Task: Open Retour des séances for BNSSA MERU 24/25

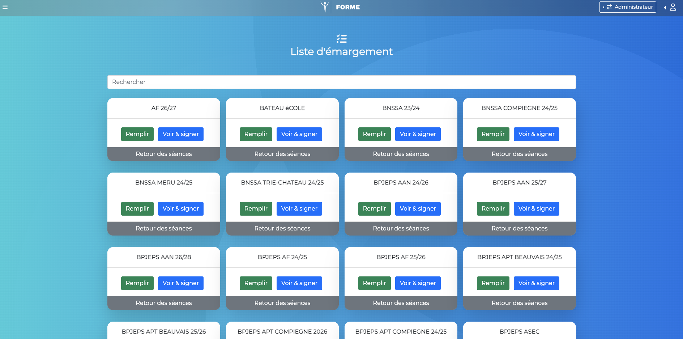Action: coord(164,229)
